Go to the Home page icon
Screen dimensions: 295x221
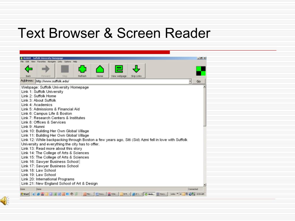(x=100, y=71)
